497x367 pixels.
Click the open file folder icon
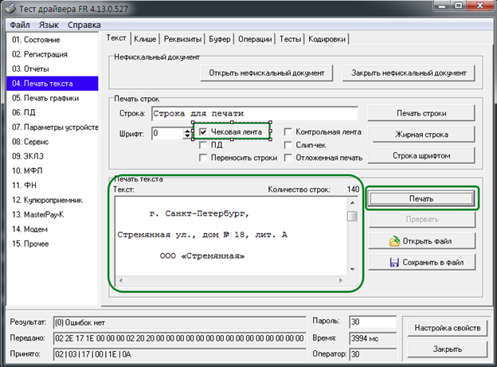[394, 241]
